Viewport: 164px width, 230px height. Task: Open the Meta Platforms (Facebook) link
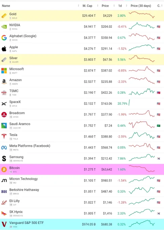(30, 146)
